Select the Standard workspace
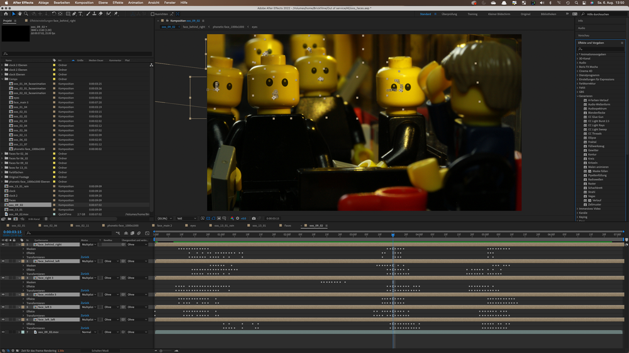Image resolution: width=629 pixels, height=353 pixels. [x=425, y=14]
